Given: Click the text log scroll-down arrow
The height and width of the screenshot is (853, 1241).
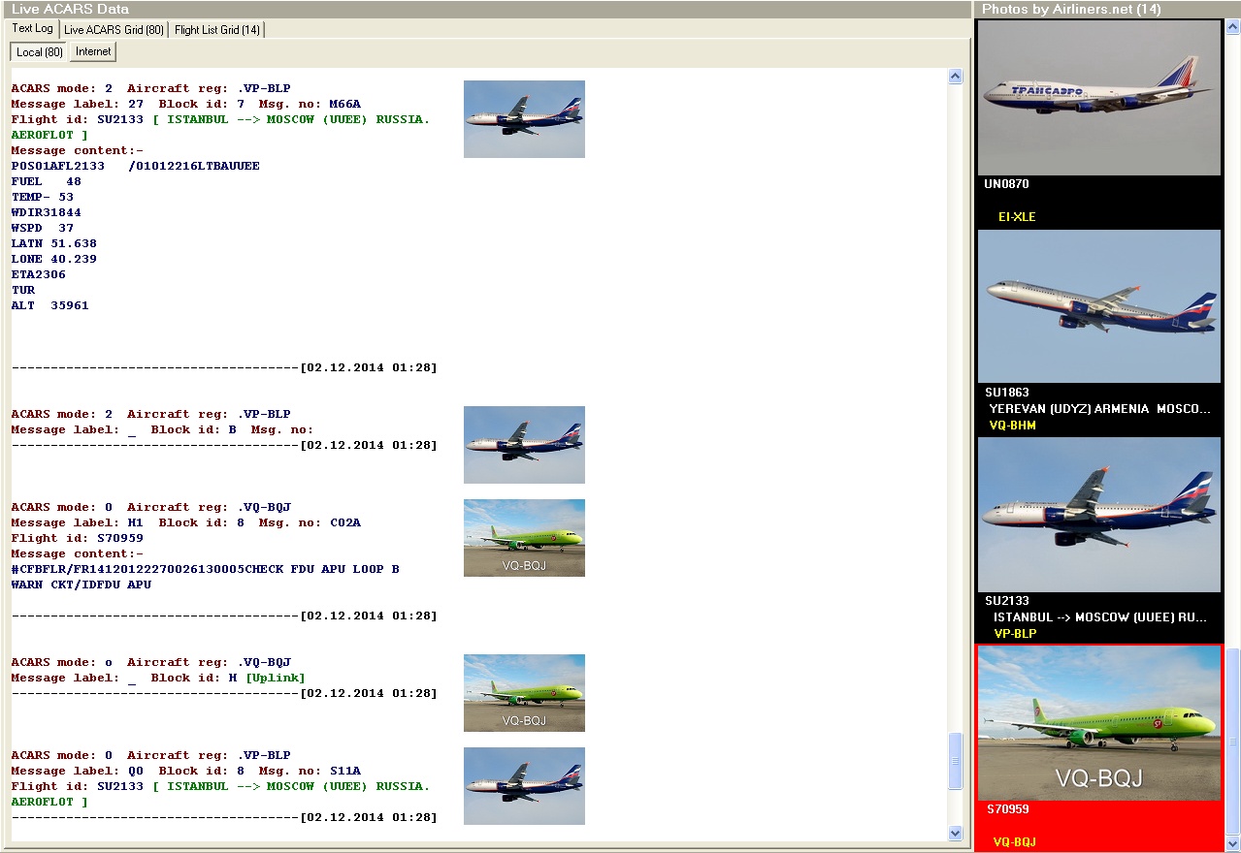Looking at the screenshot, I should 955,833.
